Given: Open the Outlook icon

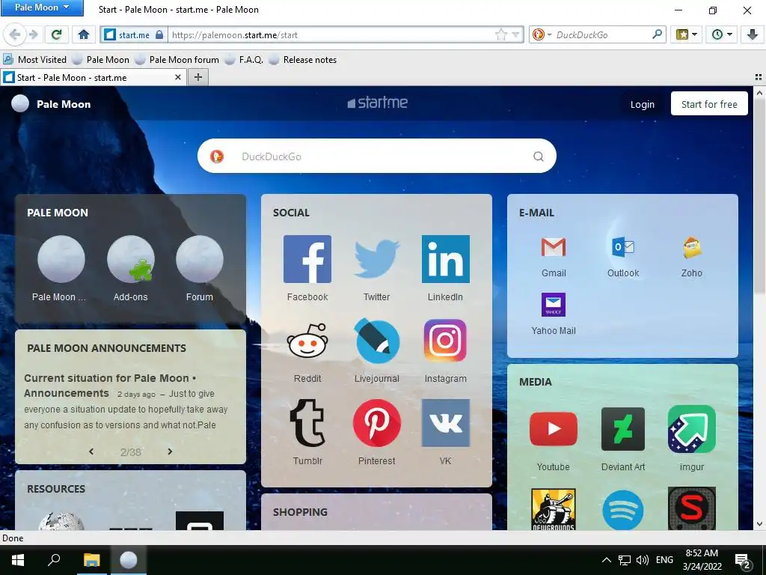Looking at the screenshot, I should tap(623, 247).
